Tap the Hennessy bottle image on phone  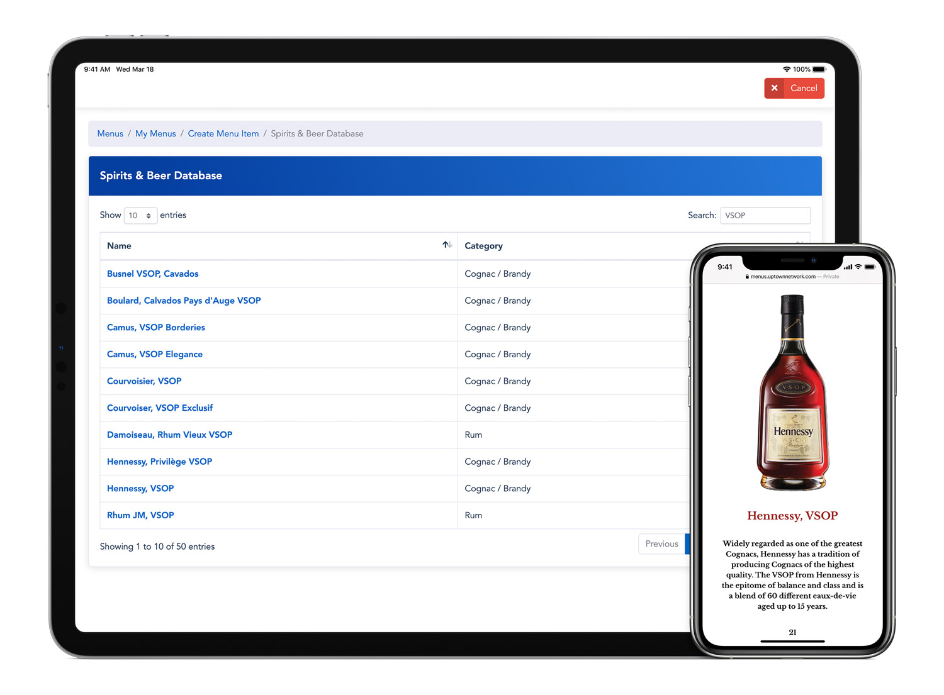coord(792,392)
